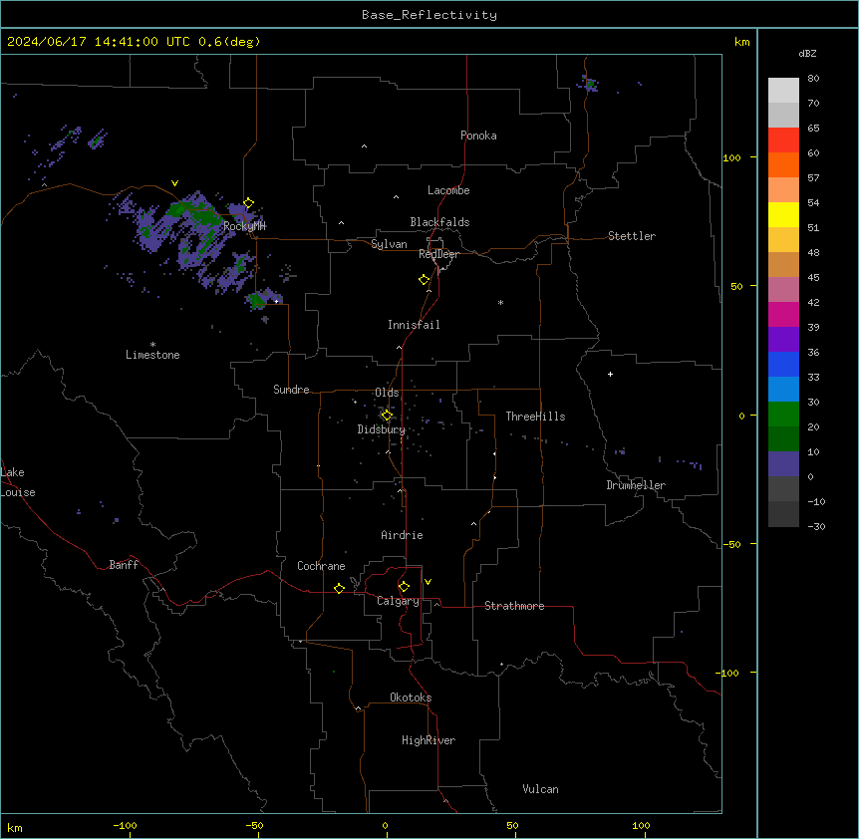Click the magenta 42 dBZ color swatch
The image size is (859, 839).
tap(783, 314)
